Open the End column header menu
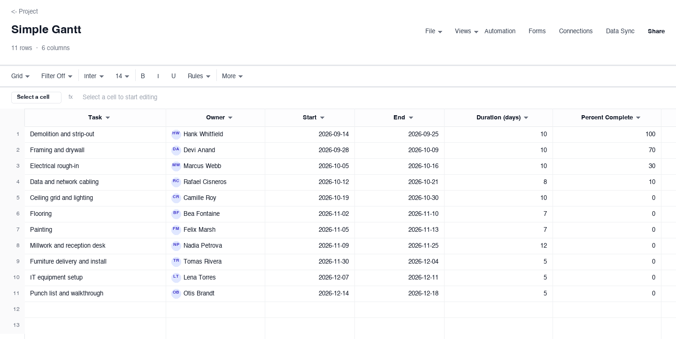 click(x=411, y=118)
